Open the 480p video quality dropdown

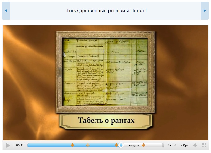tap(185, 145)
